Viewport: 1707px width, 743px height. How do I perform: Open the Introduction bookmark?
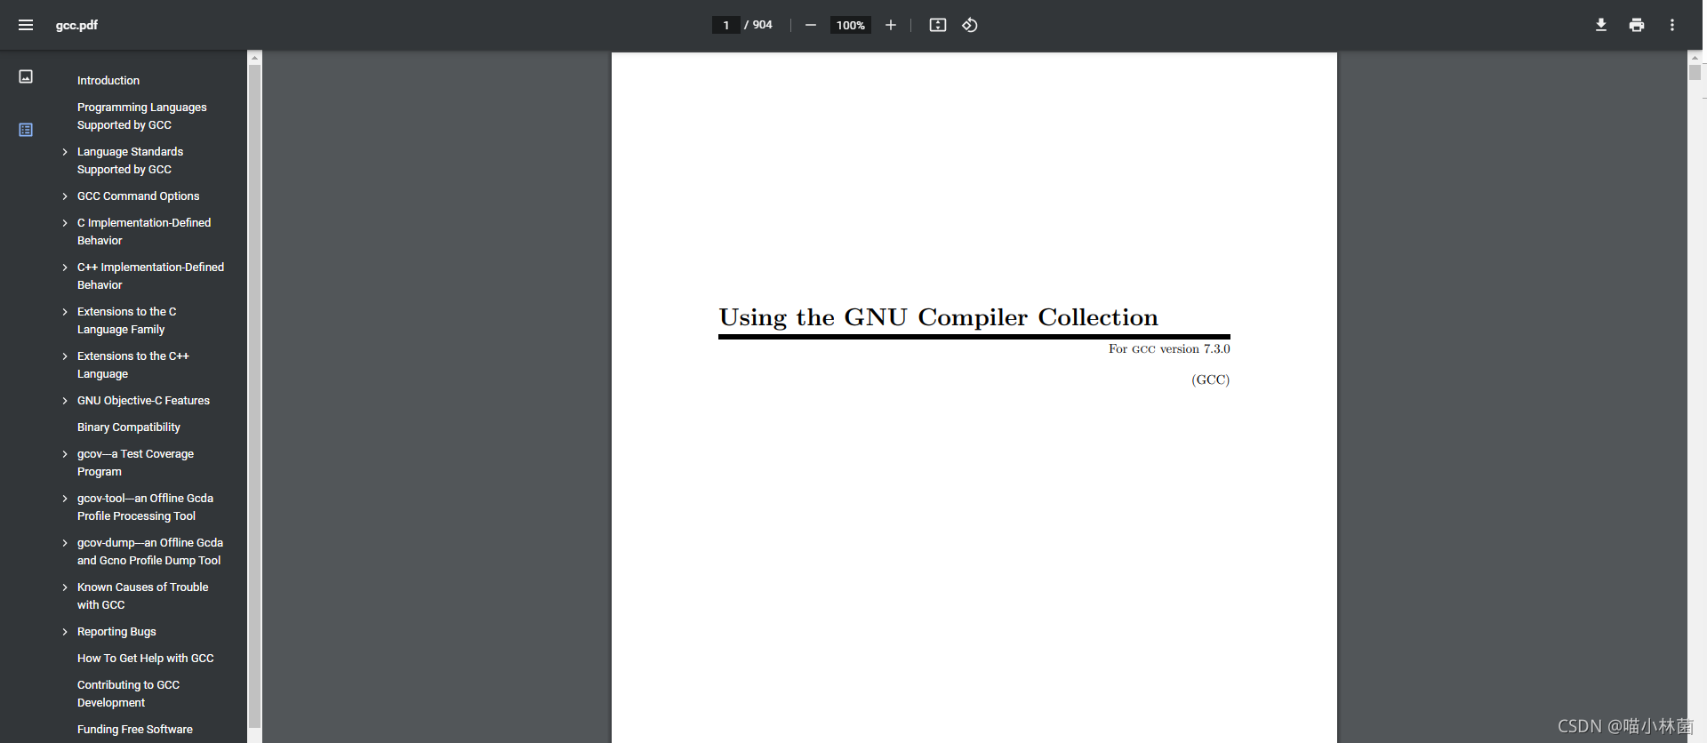coord(108,81)
